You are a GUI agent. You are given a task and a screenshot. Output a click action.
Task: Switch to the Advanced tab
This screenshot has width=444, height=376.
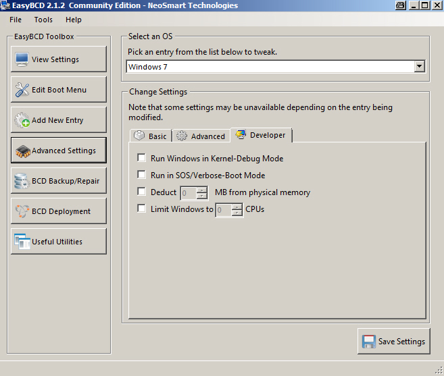tap(201, 136)
